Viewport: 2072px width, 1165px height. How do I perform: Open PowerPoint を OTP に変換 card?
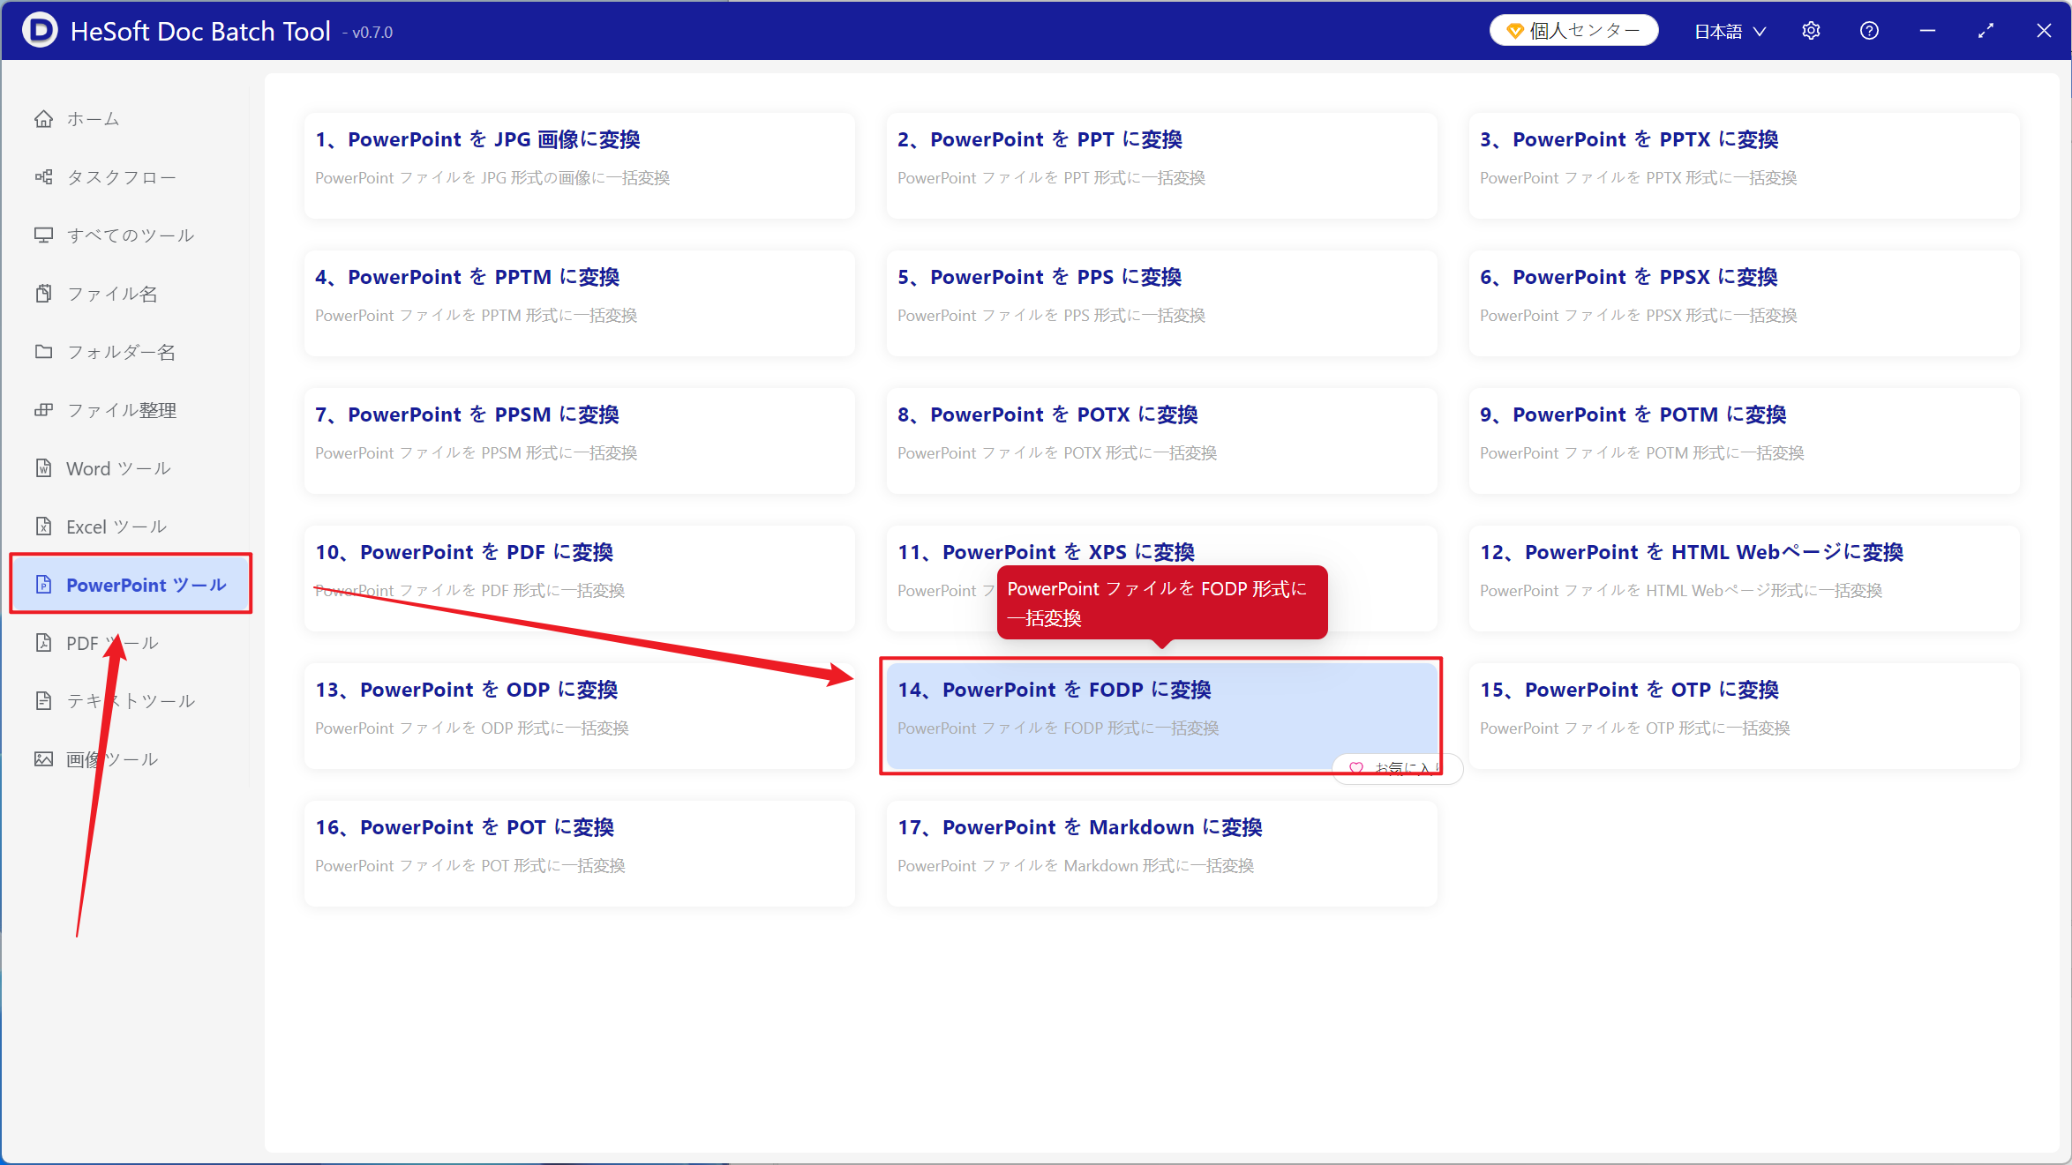1745,716
